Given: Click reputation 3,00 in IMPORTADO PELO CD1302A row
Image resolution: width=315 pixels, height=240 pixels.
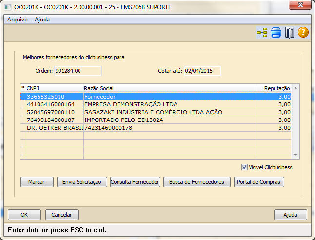Looking at the screenshot, I should [x=274, y=120].
